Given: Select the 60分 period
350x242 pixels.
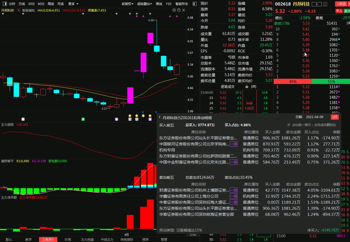Looking at the screenshot, I should tap(41, 4).
